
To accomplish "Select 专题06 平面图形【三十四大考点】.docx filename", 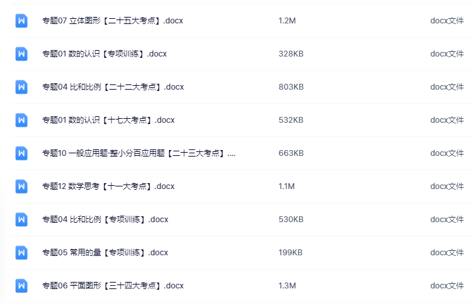I will pos(113,286).
